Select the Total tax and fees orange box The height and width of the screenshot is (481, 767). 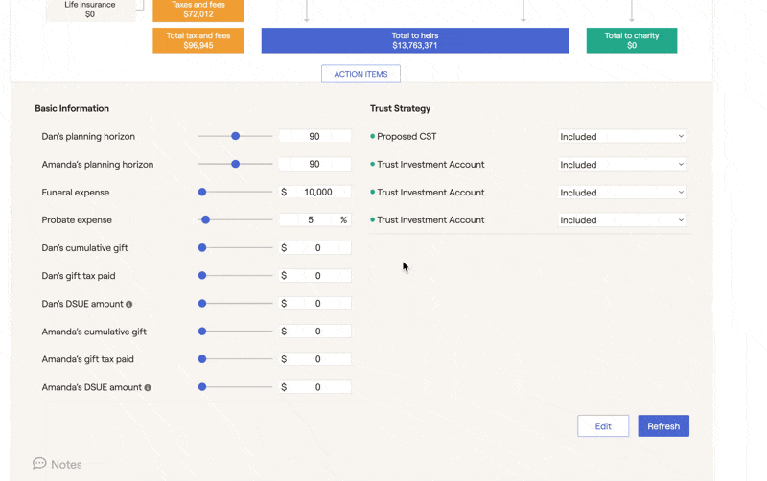[x=198, y=40]
